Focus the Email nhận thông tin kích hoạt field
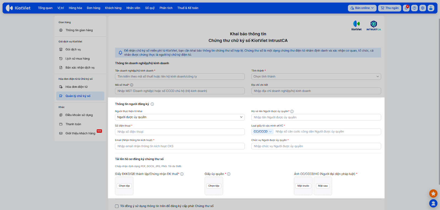 pyautogui.click(x=180, y=146)
